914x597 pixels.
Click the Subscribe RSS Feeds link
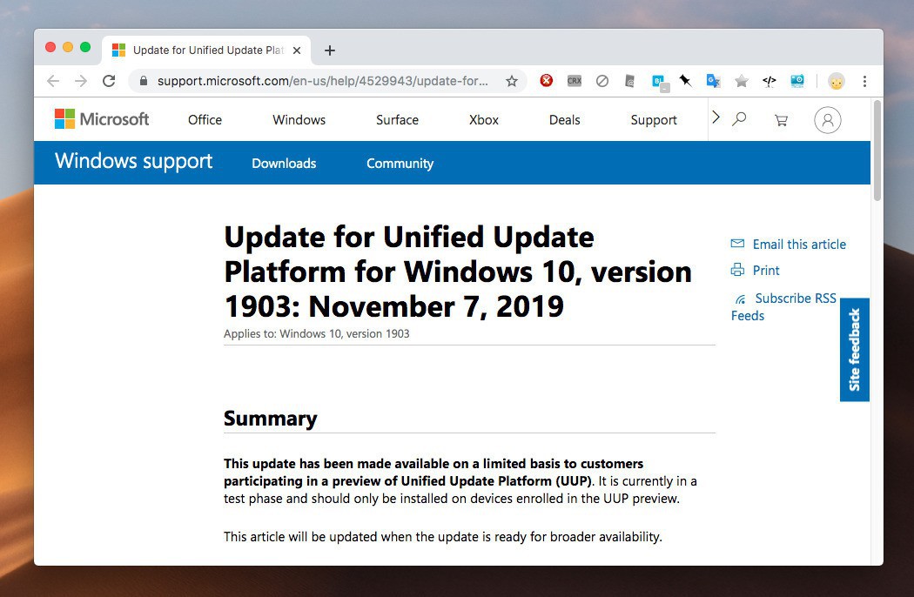click(783, 306)
